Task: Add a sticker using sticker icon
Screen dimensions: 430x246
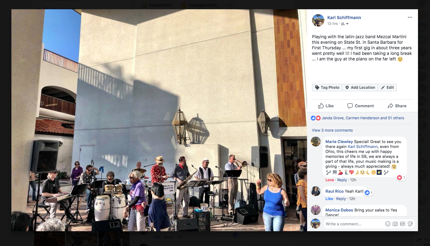Action: [x=410, y=224]
